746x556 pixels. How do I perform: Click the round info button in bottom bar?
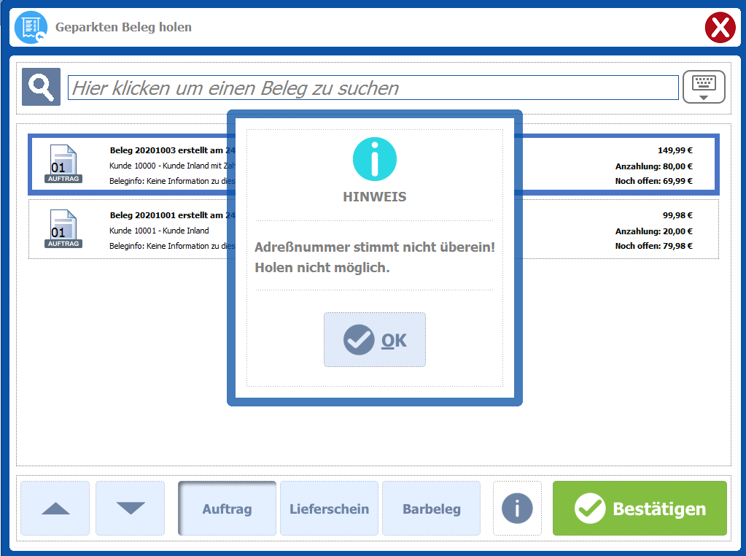point(517,509)
